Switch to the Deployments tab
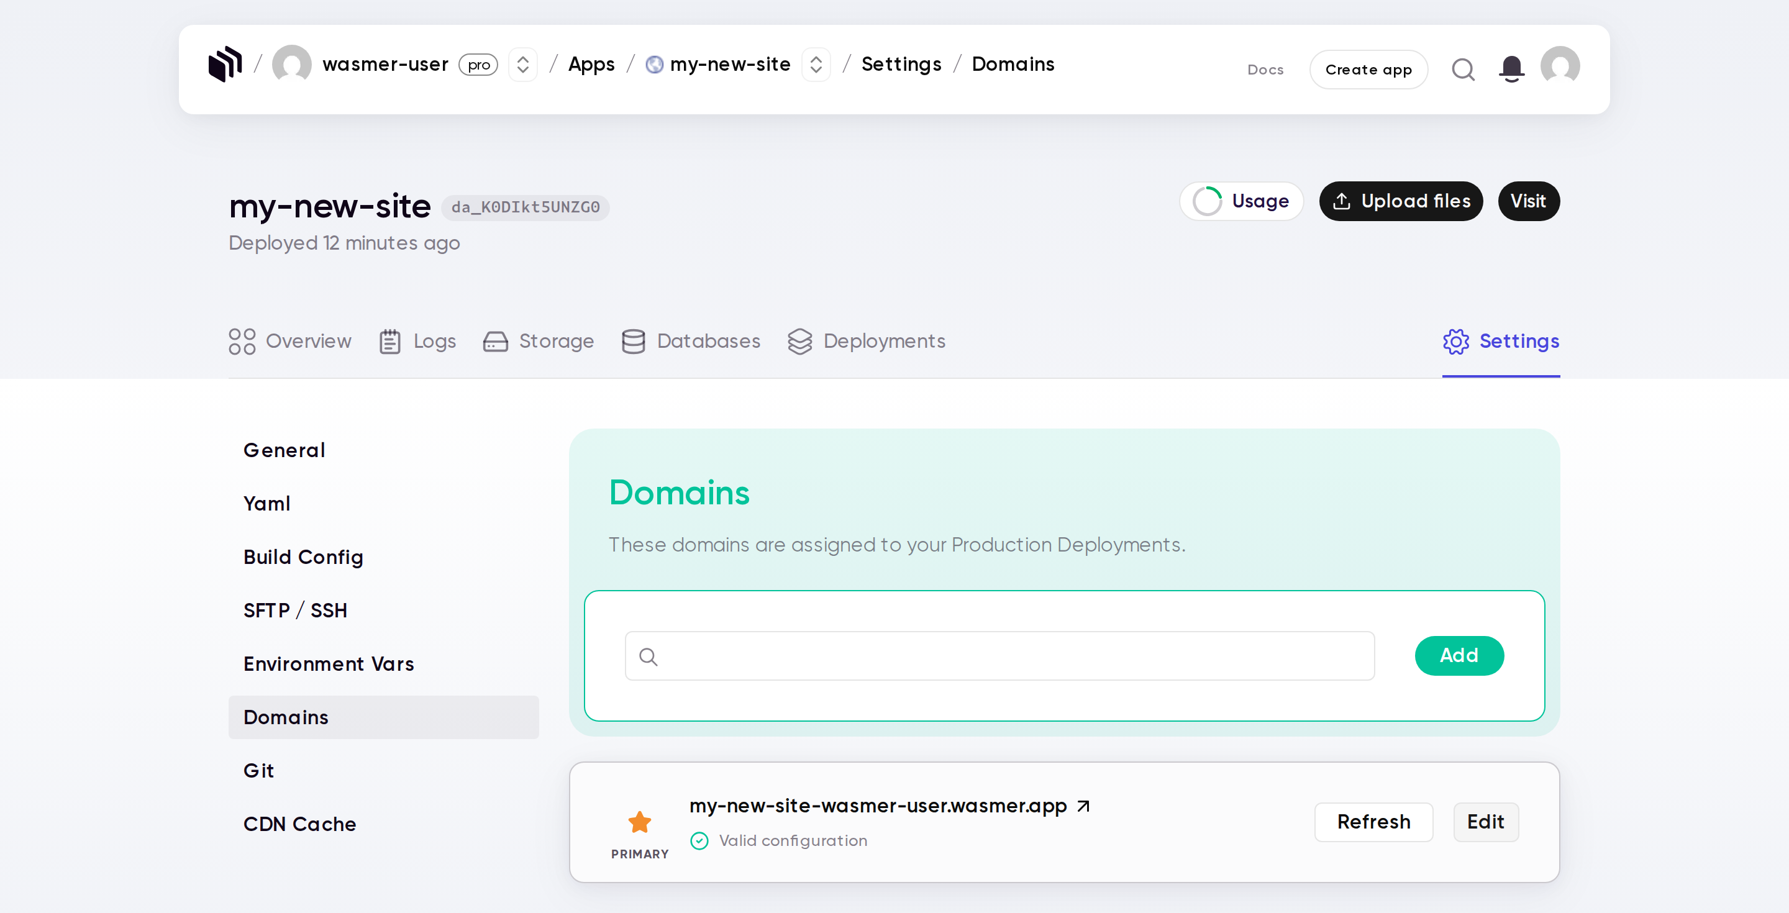Screen dimensions: 1789x913 (x=867, y=342)
